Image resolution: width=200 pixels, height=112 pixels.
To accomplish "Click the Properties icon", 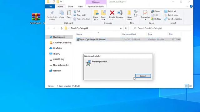I will pyautogui.click(x=145, y=13).
